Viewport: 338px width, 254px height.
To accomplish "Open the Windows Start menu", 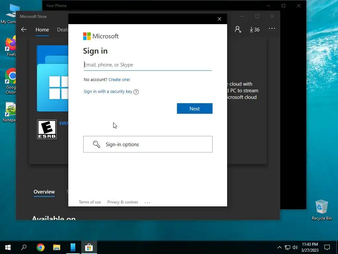I will [x=8, y=247].
